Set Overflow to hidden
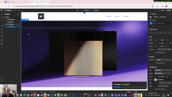Viewport: 172px width, 97px height. point(159,50)
